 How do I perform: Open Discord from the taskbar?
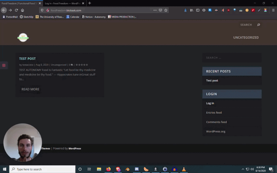pos(137,169)
